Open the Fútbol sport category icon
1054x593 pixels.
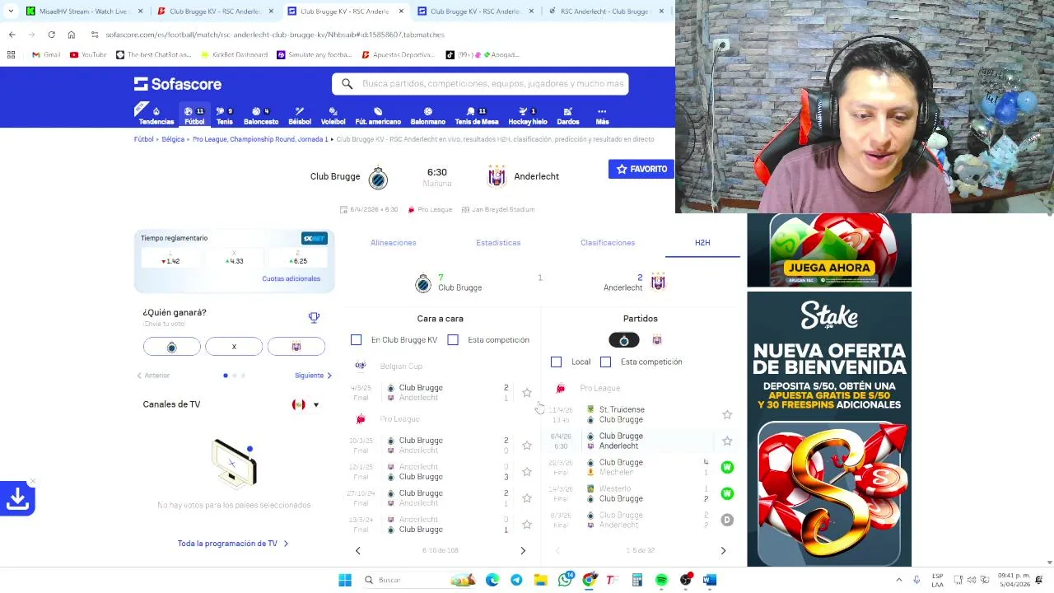tap(194, 115)
